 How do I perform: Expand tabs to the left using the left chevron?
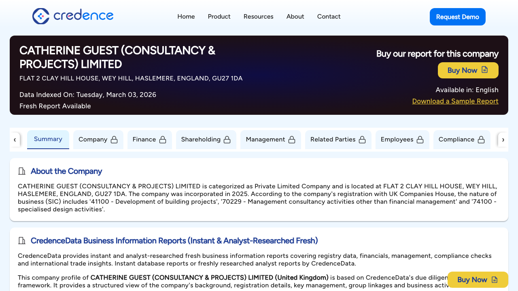pos(15,139)
